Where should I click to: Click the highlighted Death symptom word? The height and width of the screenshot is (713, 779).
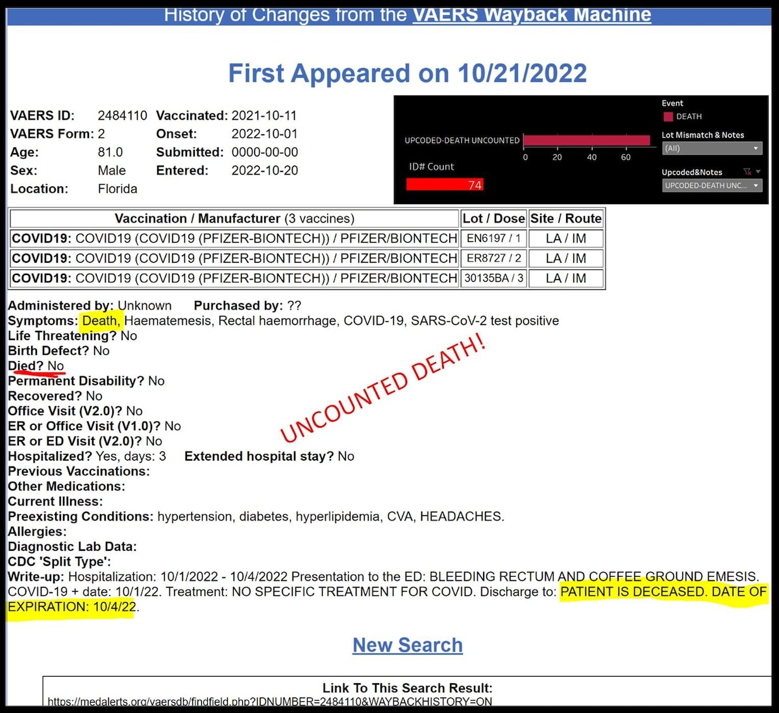(x=101, y=320)
